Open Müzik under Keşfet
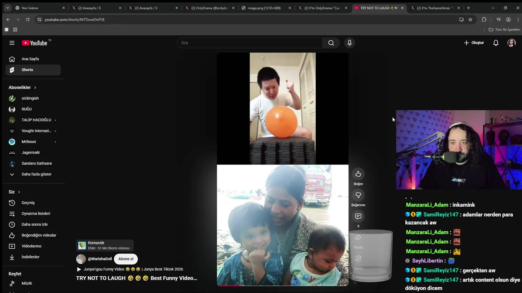The image size is (522, 293). 33,283
